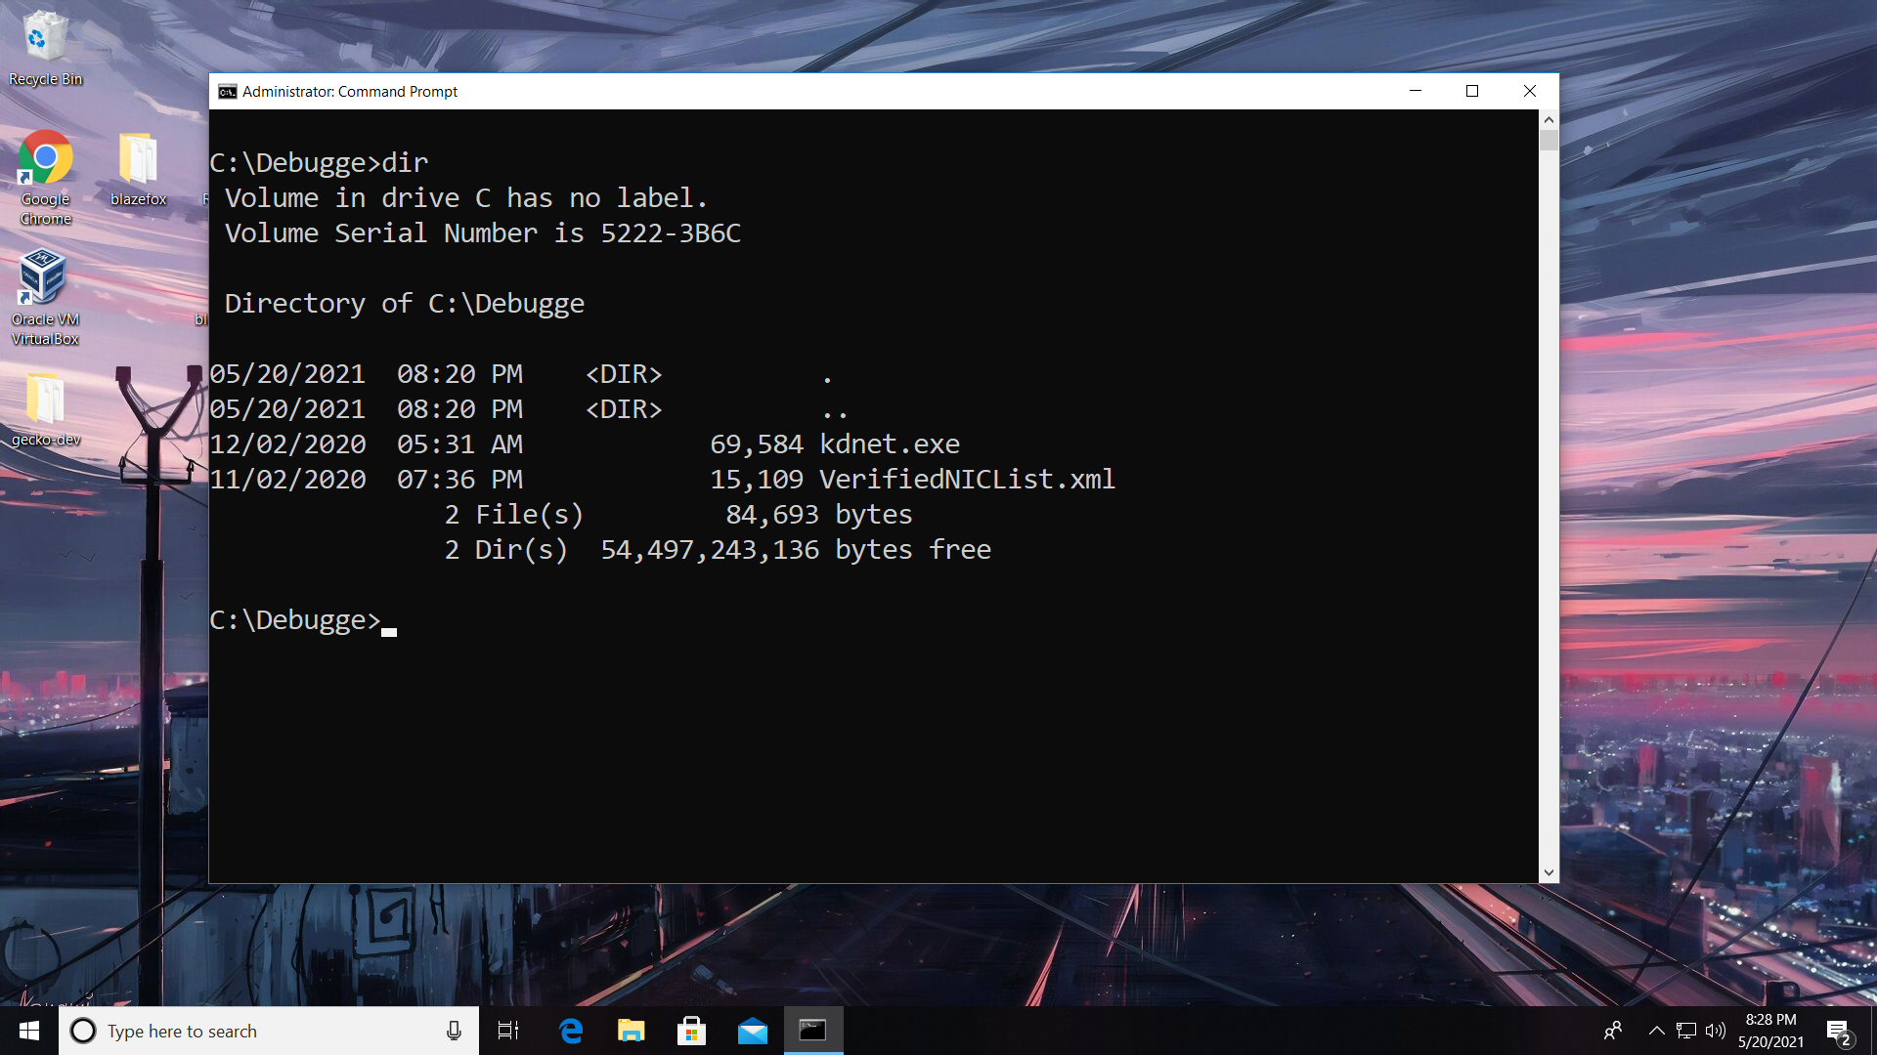Open the Windows Start menu
This screenshot has width=1877, height=1055.
tap(29, 1031)
